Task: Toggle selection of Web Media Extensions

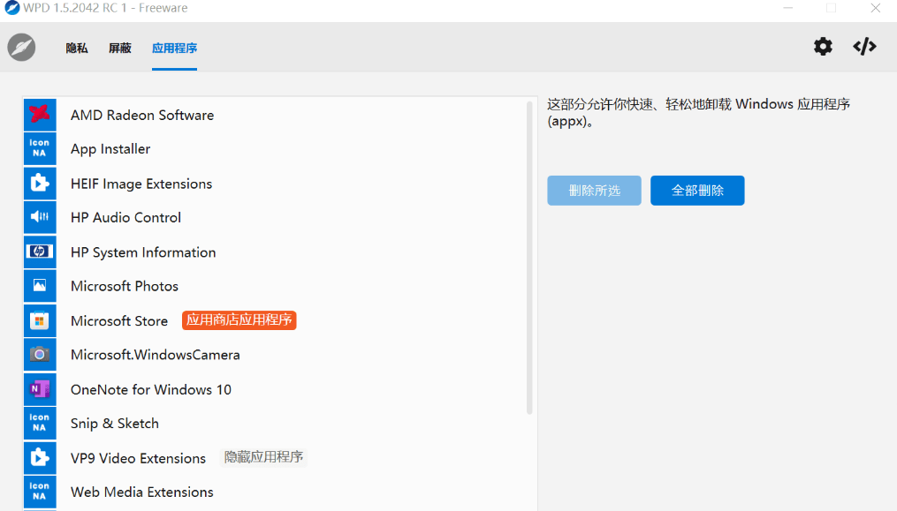Action: tap(141, 492)
